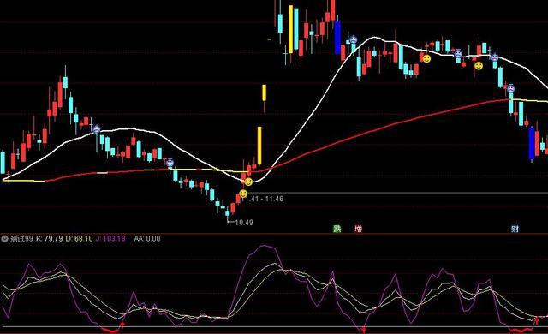This screenshot has width=548, height=334.
Task: Click the yellow smiley on the white line's lowest point
Action: point(248,182)
